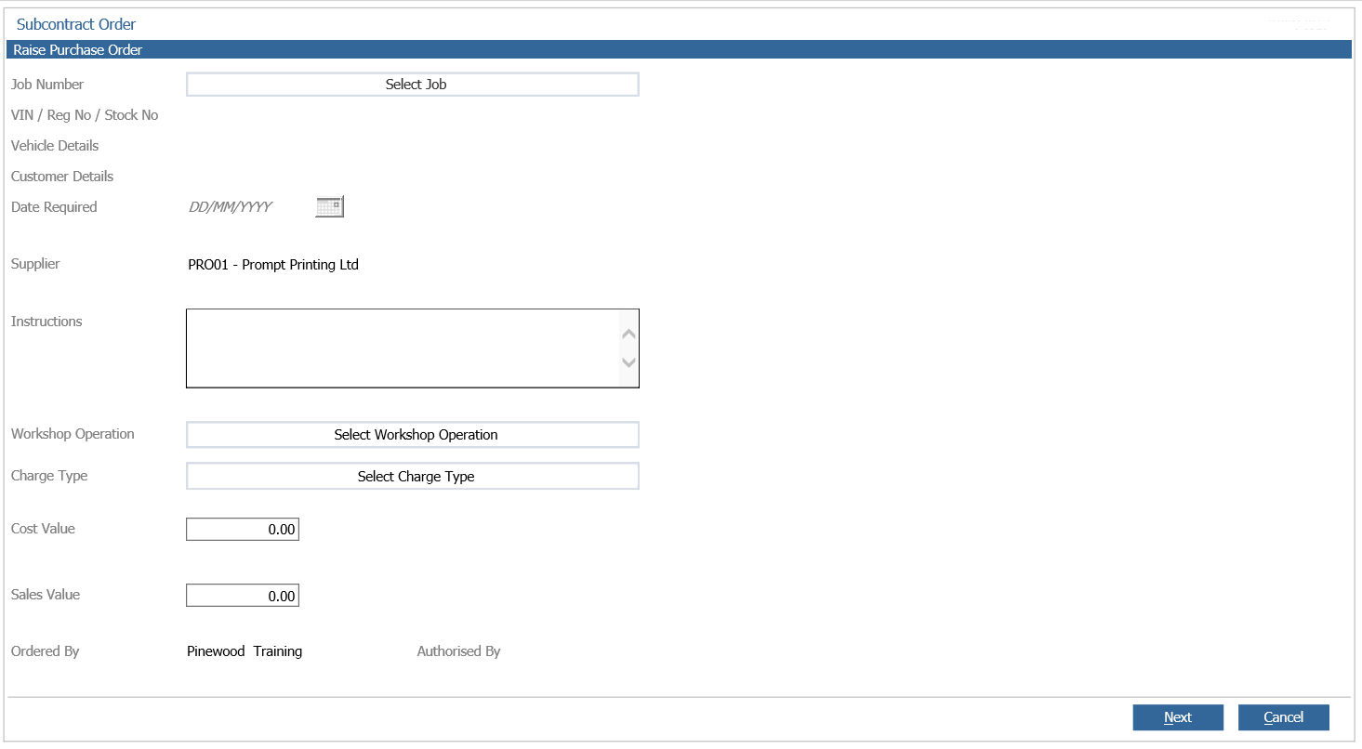Viewport: 1362px width, 749px height.
Task: Click supplier PRO01 - Prompt Printing Ltd
Action: pos(273,265)
